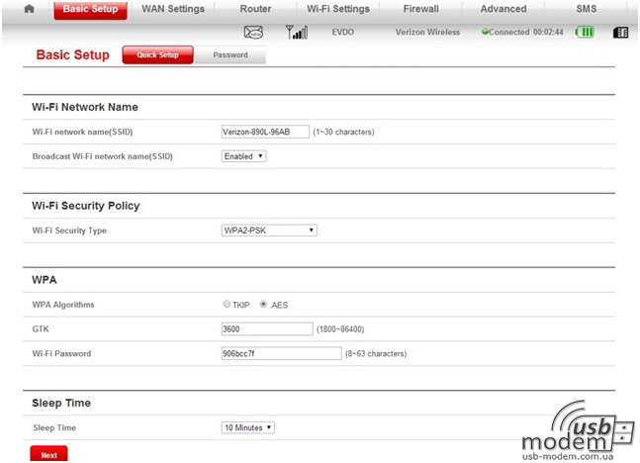Select the TKIP algorithm radio button
640x463 pixels.
[x=228, y=305]
